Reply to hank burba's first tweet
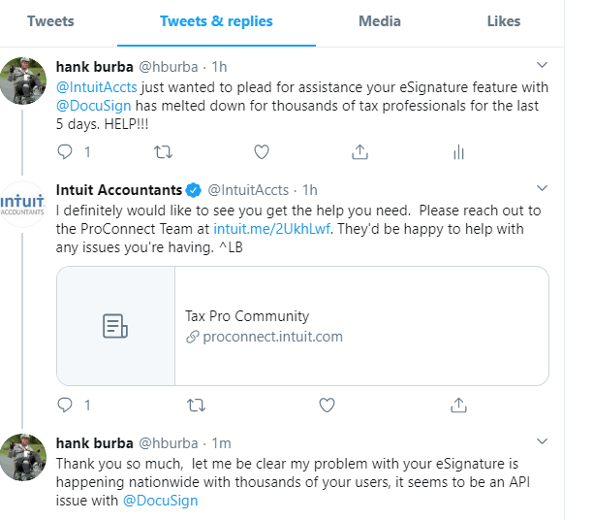Viewport: 594px width, 520px height. (66, 151)
